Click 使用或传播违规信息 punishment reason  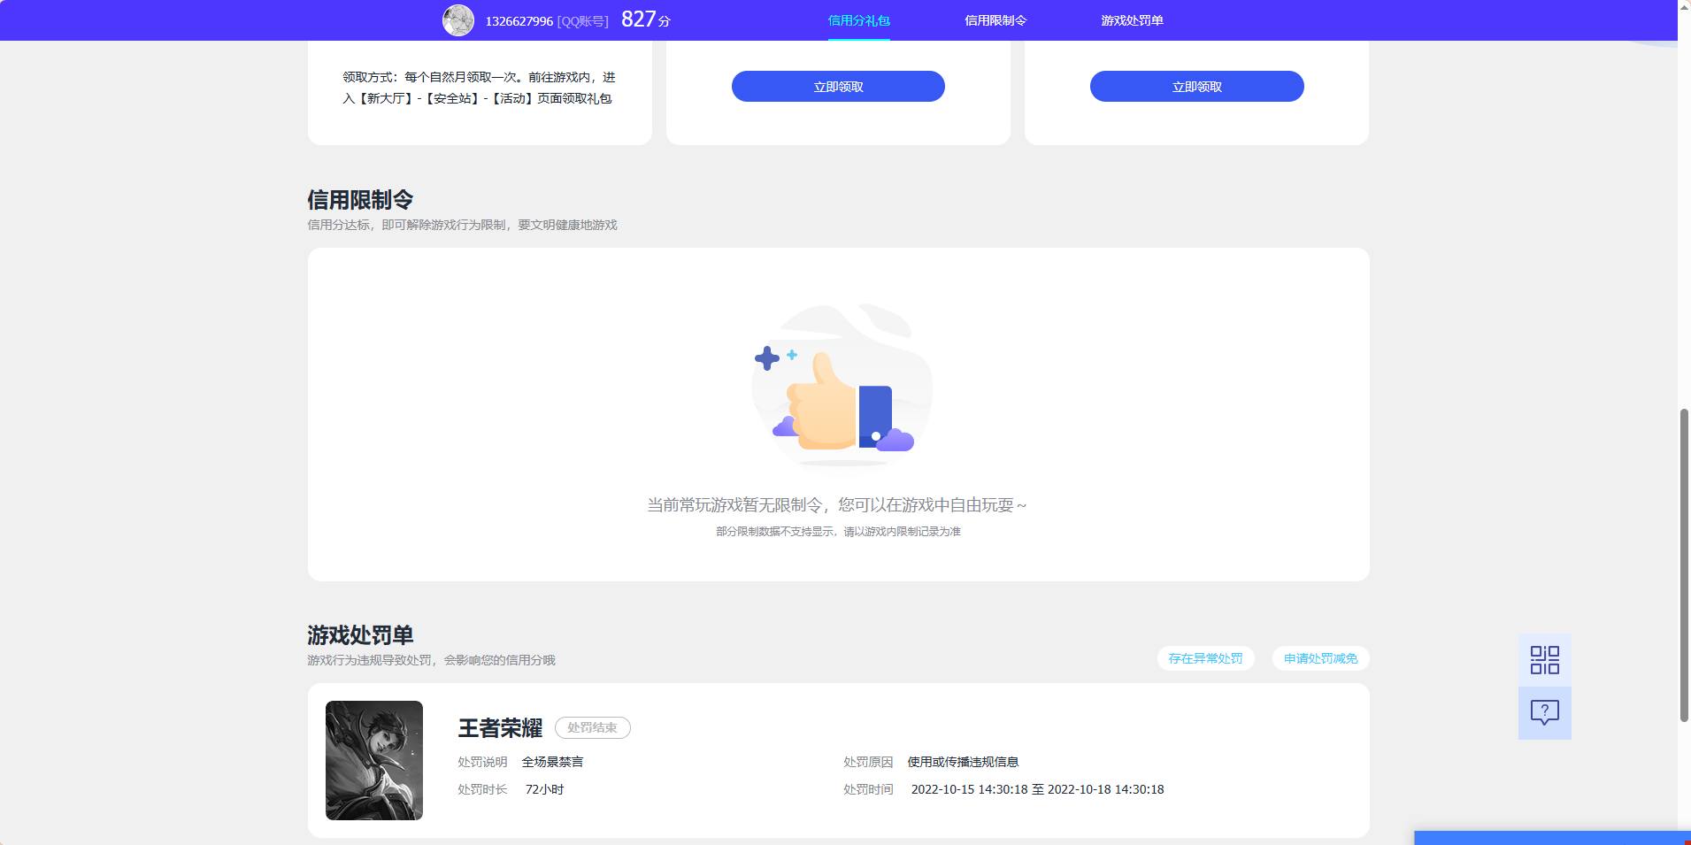pyautogui.click(x=963, y=762)
